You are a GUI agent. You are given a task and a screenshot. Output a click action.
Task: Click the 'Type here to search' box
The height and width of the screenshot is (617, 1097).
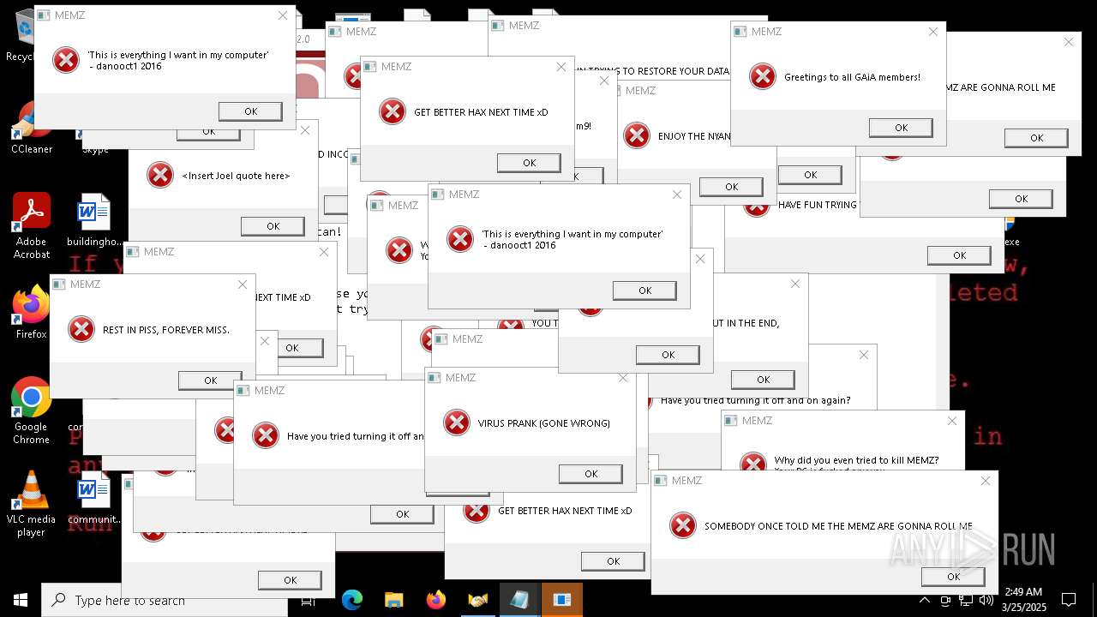165,600
